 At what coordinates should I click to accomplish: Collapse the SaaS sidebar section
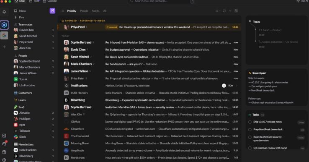click(x=19, y=107)
